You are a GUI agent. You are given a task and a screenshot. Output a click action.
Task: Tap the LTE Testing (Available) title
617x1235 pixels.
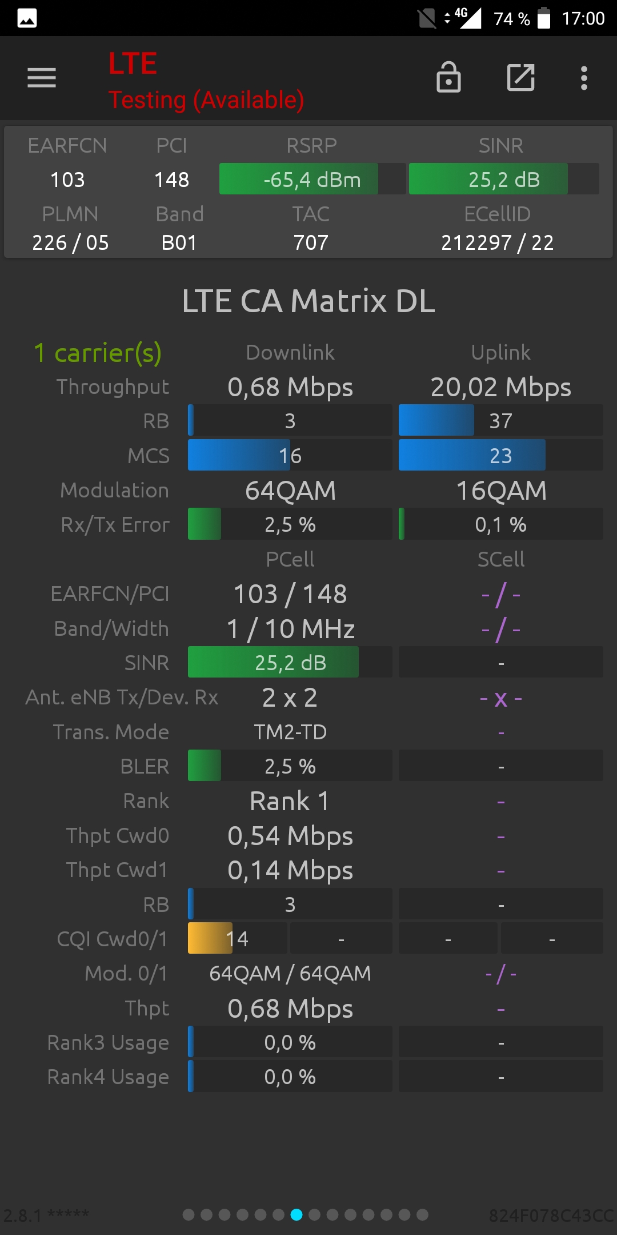(x=206, y=81)
